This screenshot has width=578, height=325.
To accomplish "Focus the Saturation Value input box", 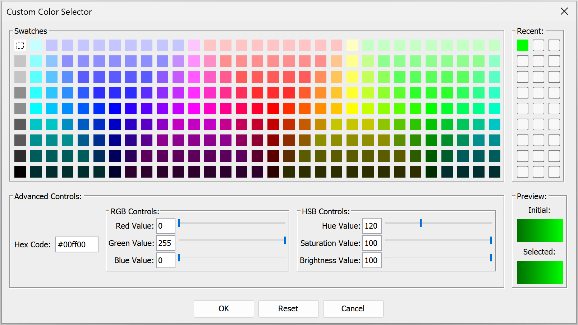I will tap(372, 243).
